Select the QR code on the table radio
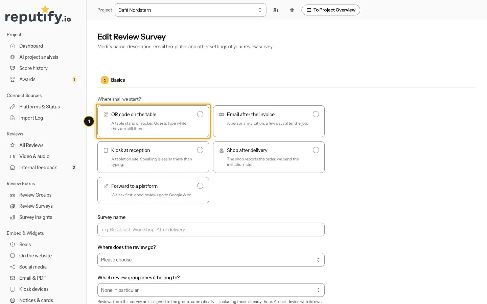Screen dimensions: 487x304 coord(200,114)
